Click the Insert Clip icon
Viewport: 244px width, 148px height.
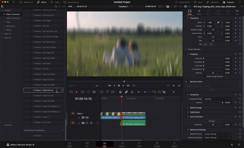(101, 92)
